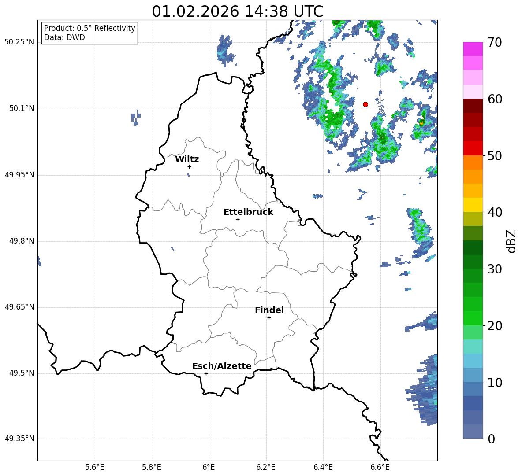Click the 6.4°E longitude label
Viewport: 522px width, 476px height.
click(323, 467)
